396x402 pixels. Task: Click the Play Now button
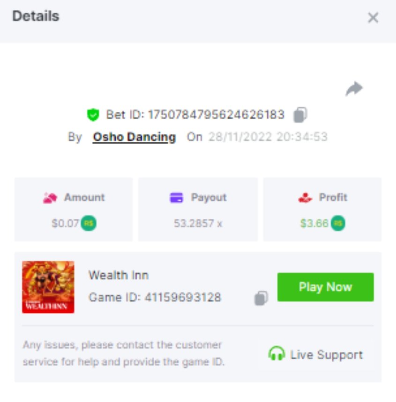pyautogui.click(x=325, y=287)
